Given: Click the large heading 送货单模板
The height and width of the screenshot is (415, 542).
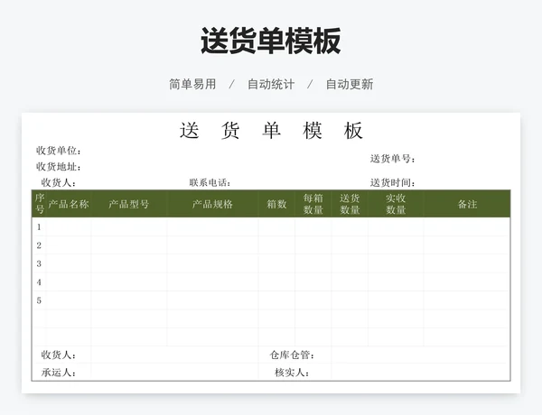Looking at the screenshot, I should pos(271,41).
